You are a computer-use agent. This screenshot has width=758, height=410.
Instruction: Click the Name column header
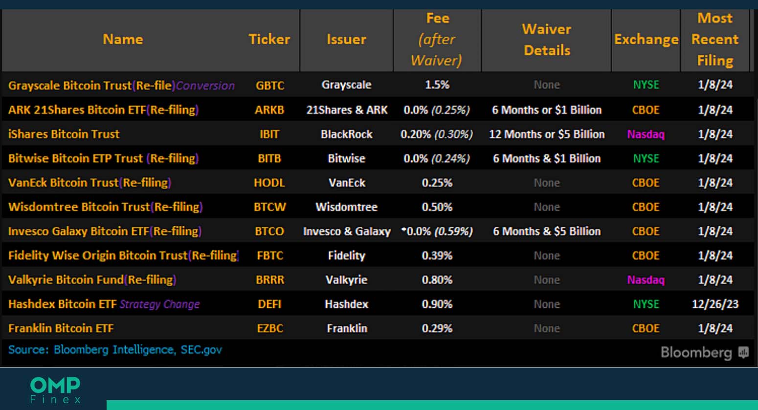point(123,39)
